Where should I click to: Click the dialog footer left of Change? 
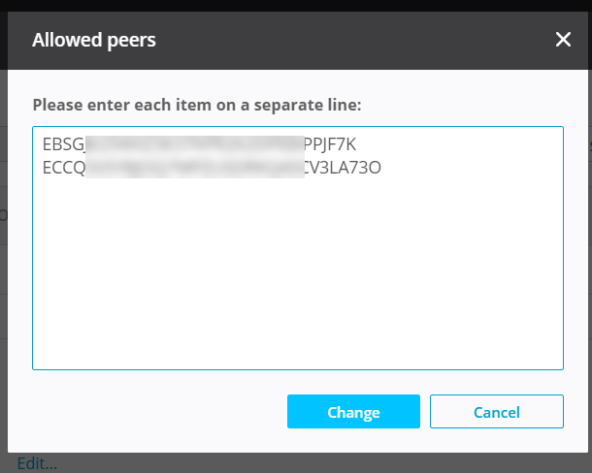(146, 412)
